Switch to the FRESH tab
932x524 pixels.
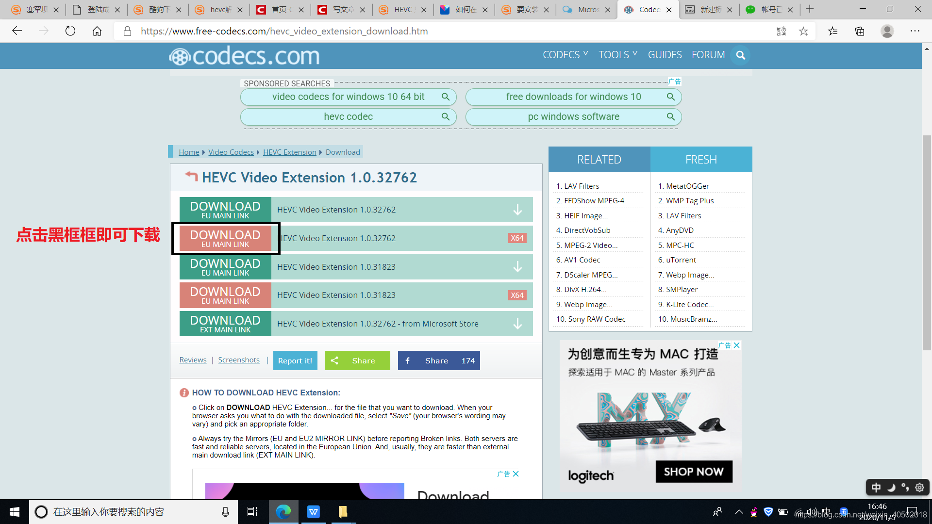(701, 160)
